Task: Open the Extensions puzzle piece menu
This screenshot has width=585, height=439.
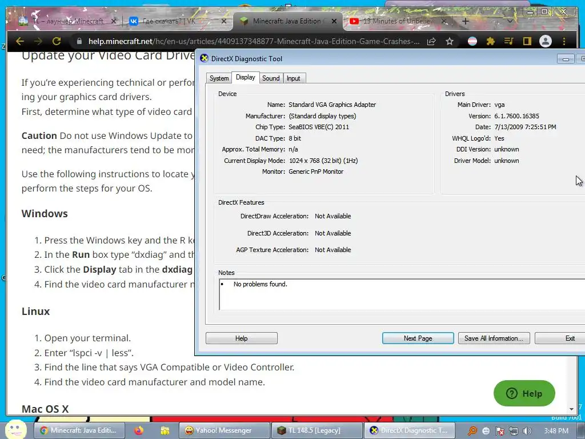Action: click(491, 41)
